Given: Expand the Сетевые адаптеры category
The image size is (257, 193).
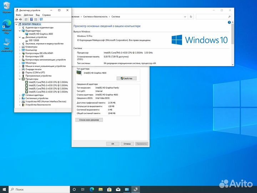Looking at the screenshot, I should click(20, 95).
